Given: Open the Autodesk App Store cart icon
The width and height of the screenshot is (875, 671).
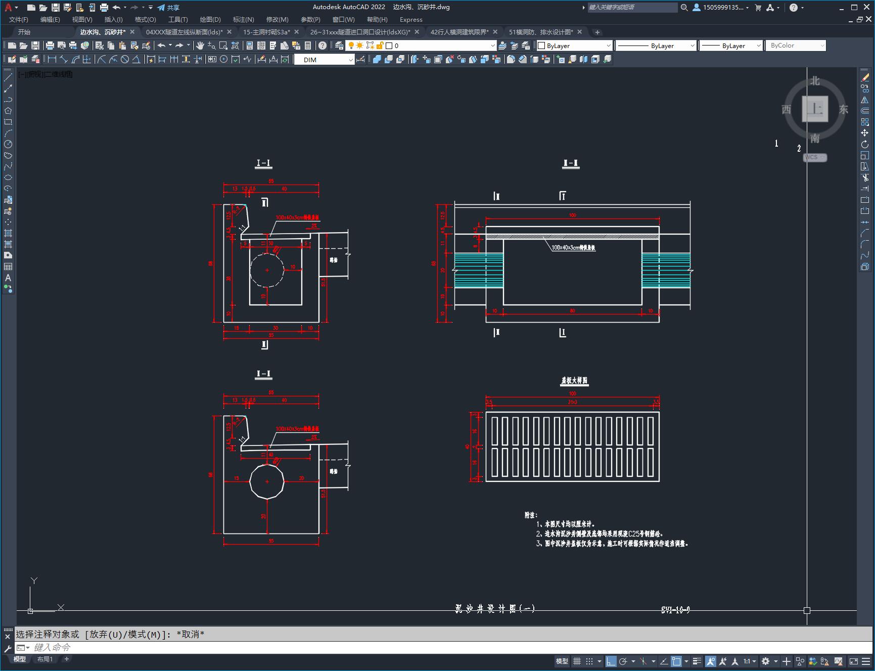Looking at the screenshot, I should pyautogui.click(x=758, y=7).
